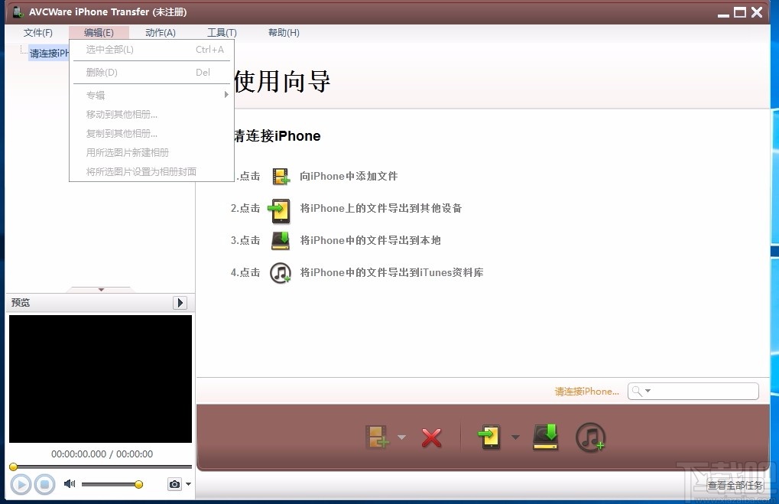779x504 pixels.
Task: Click the 请连接iPhone link above the search box
Action: point(586,391)
